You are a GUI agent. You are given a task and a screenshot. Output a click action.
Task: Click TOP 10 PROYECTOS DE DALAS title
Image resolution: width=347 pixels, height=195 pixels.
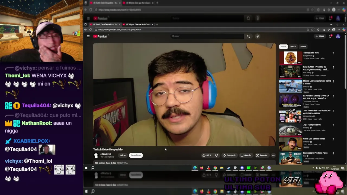point(317,112)
